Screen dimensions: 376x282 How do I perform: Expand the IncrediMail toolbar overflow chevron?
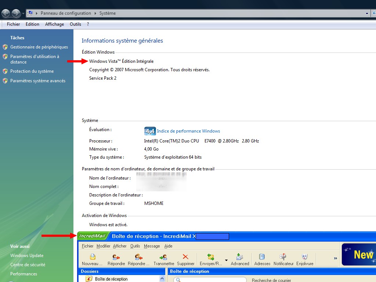(x=335, y=258)
